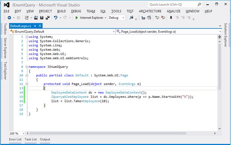
Task: Expand the Test Explorer side panel
Action: pyautogui.click(x=5, y=71)
